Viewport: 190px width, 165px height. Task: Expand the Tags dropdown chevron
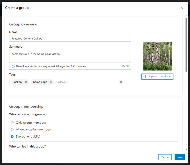click(x=127, y=82)
